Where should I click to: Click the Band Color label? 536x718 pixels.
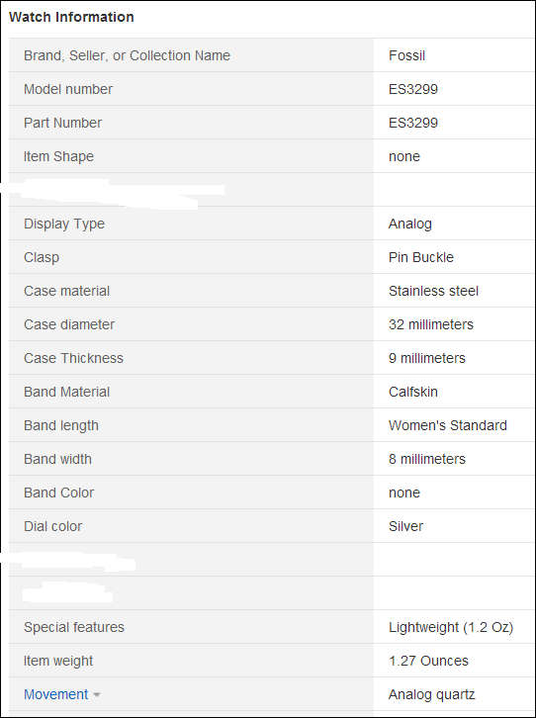[x=59, y=493]
